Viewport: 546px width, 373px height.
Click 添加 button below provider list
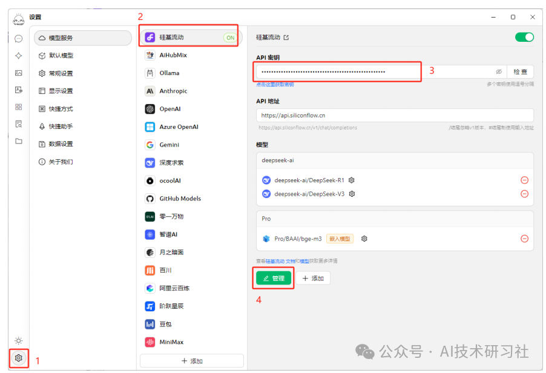click(192, 361)
